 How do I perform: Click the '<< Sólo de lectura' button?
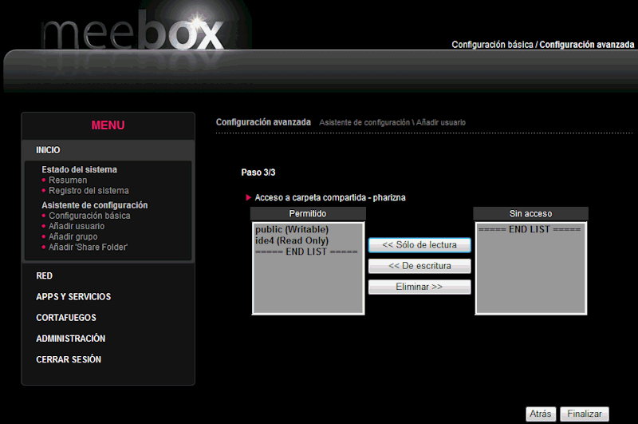[419, 245]
